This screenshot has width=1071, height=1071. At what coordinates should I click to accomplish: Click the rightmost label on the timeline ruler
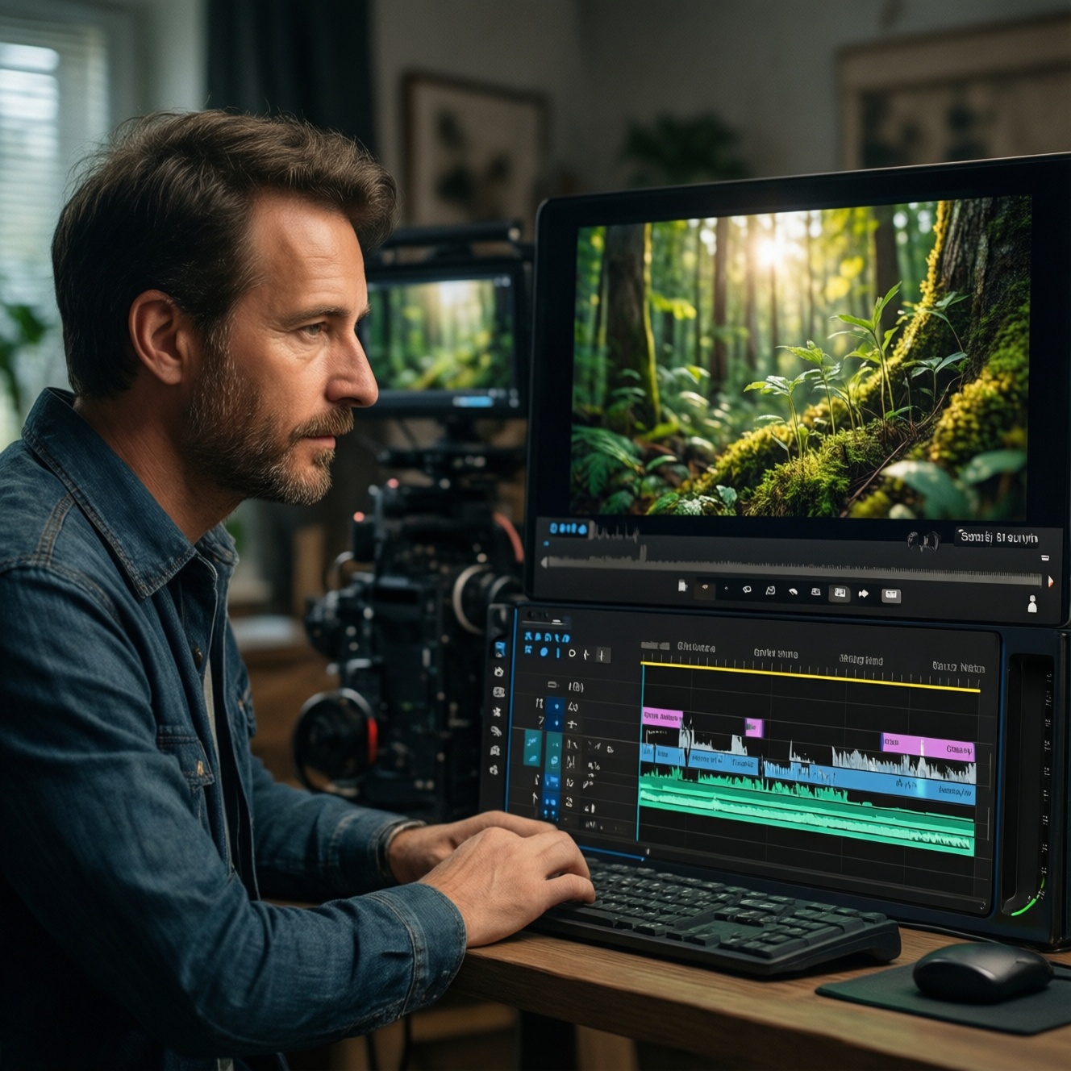pos(959,667)
